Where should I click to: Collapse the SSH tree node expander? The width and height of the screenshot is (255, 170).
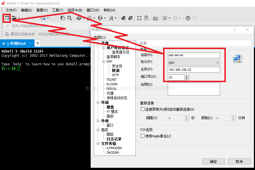(x=103, y=61)
